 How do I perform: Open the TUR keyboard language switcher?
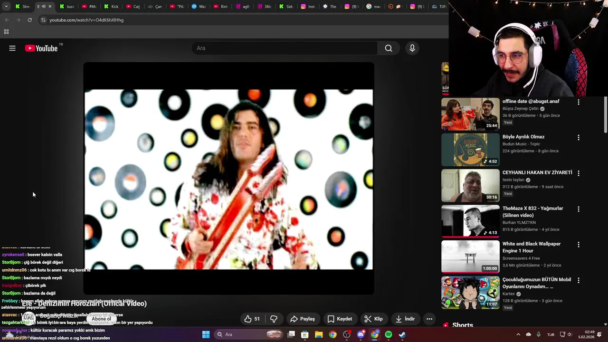[x=551, y=334]
